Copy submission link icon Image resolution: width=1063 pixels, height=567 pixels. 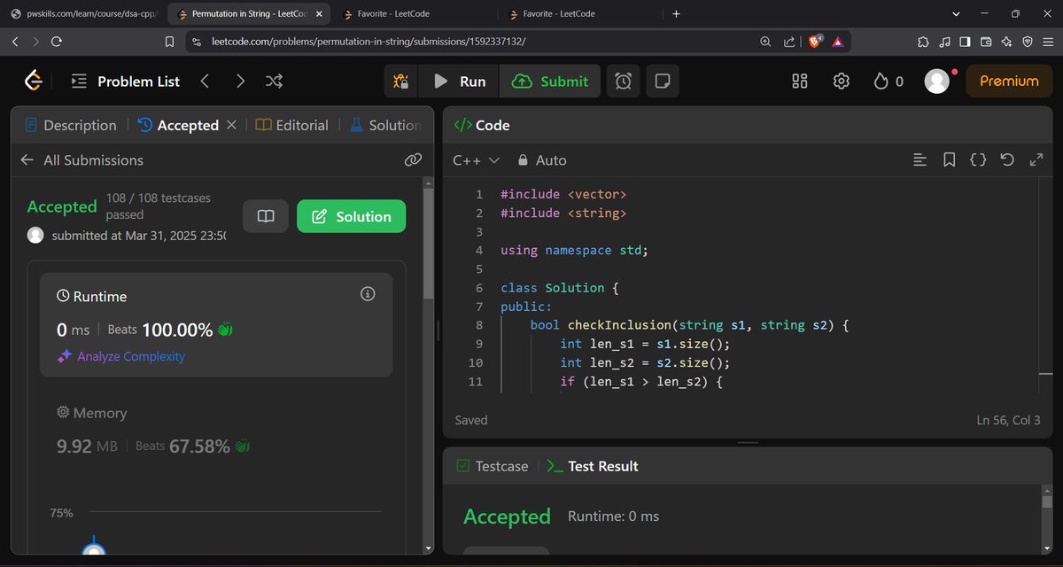413,159
